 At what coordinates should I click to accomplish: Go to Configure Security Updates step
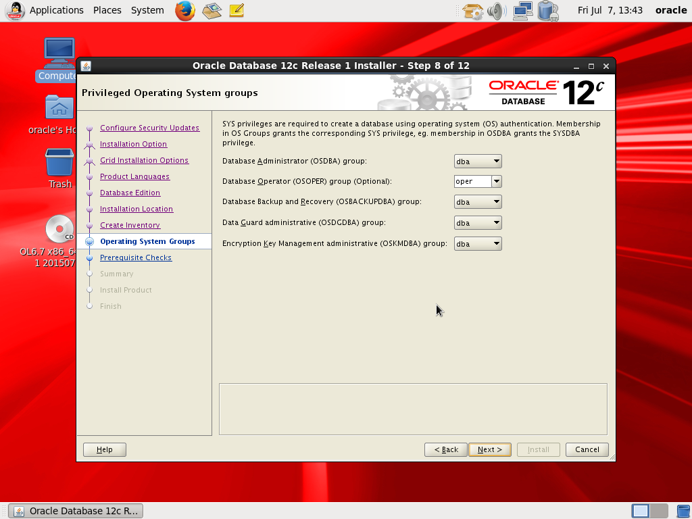pos(149,128)
